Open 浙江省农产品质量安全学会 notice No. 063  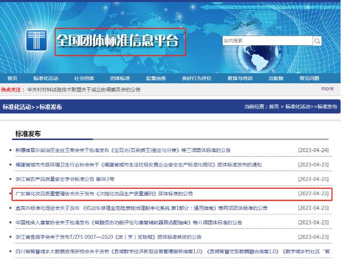click(65, 179)
